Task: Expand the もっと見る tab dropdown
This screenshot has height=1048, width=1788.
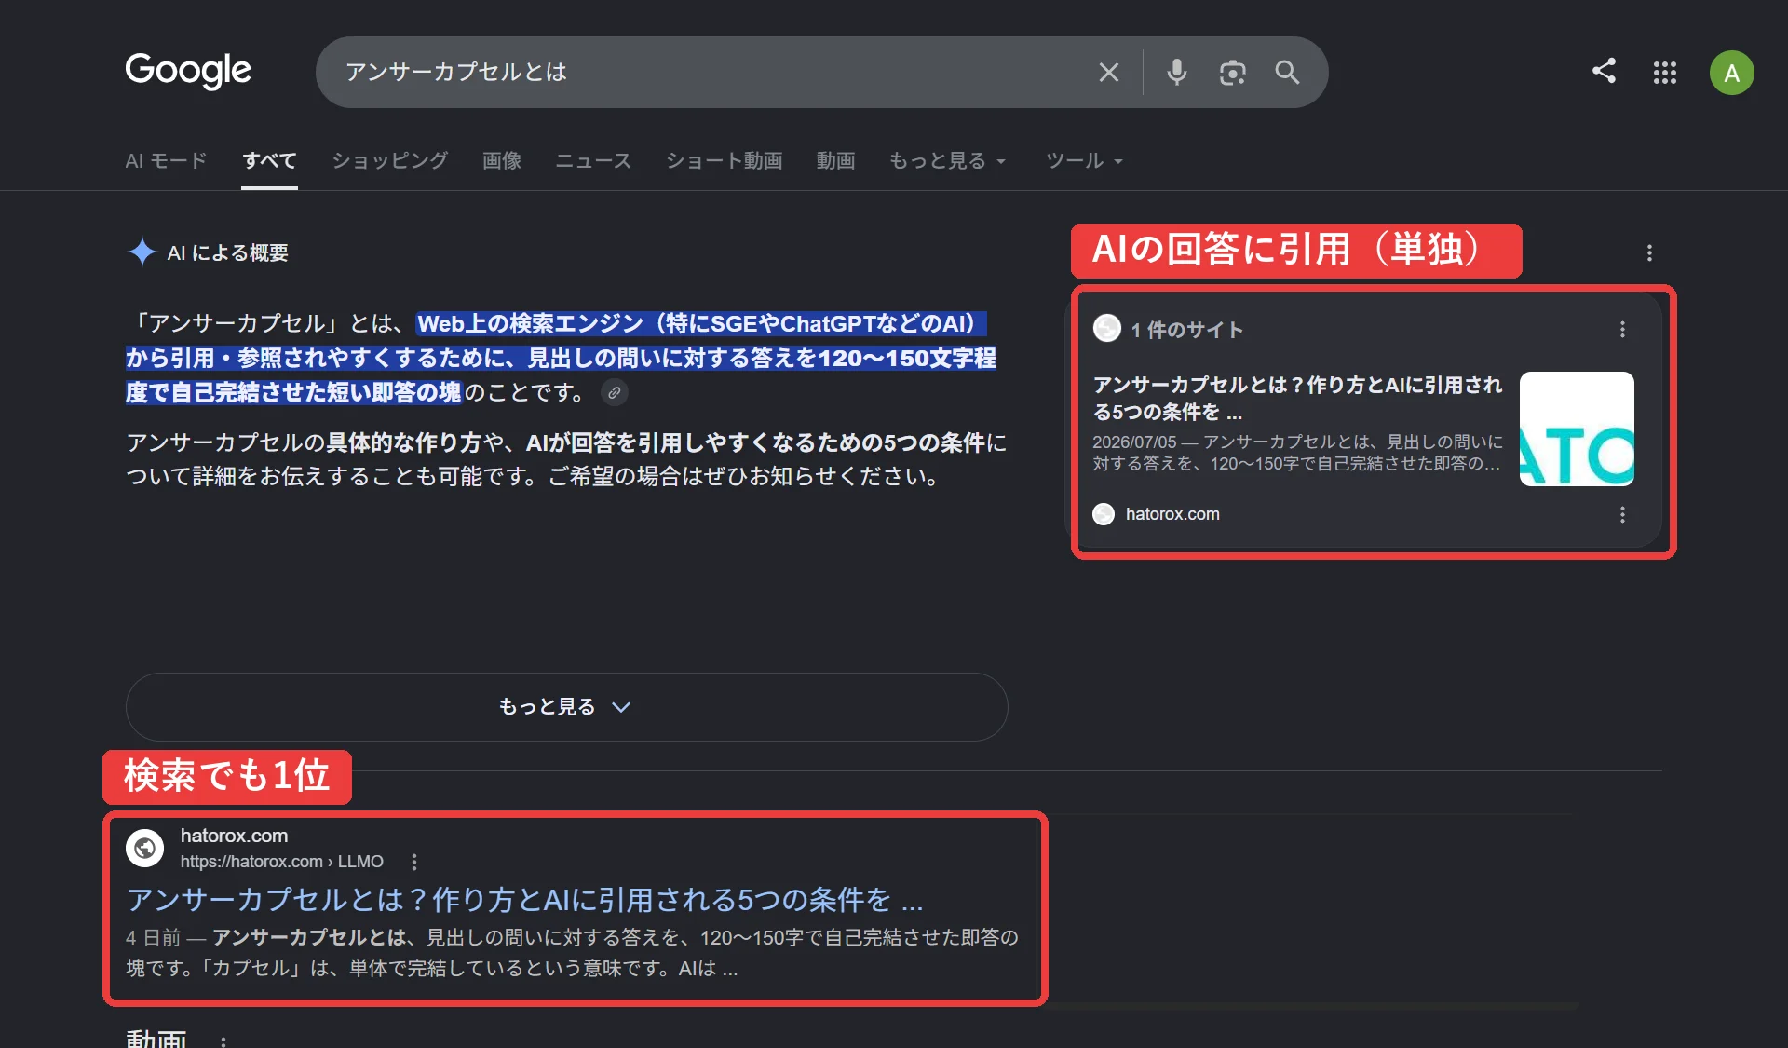Action: click(x=947, y=160)
